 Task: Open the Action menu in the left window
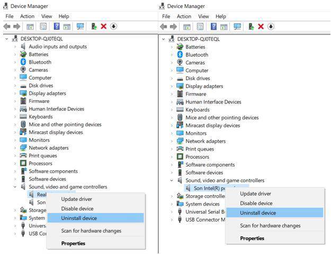tap(27, 16)
